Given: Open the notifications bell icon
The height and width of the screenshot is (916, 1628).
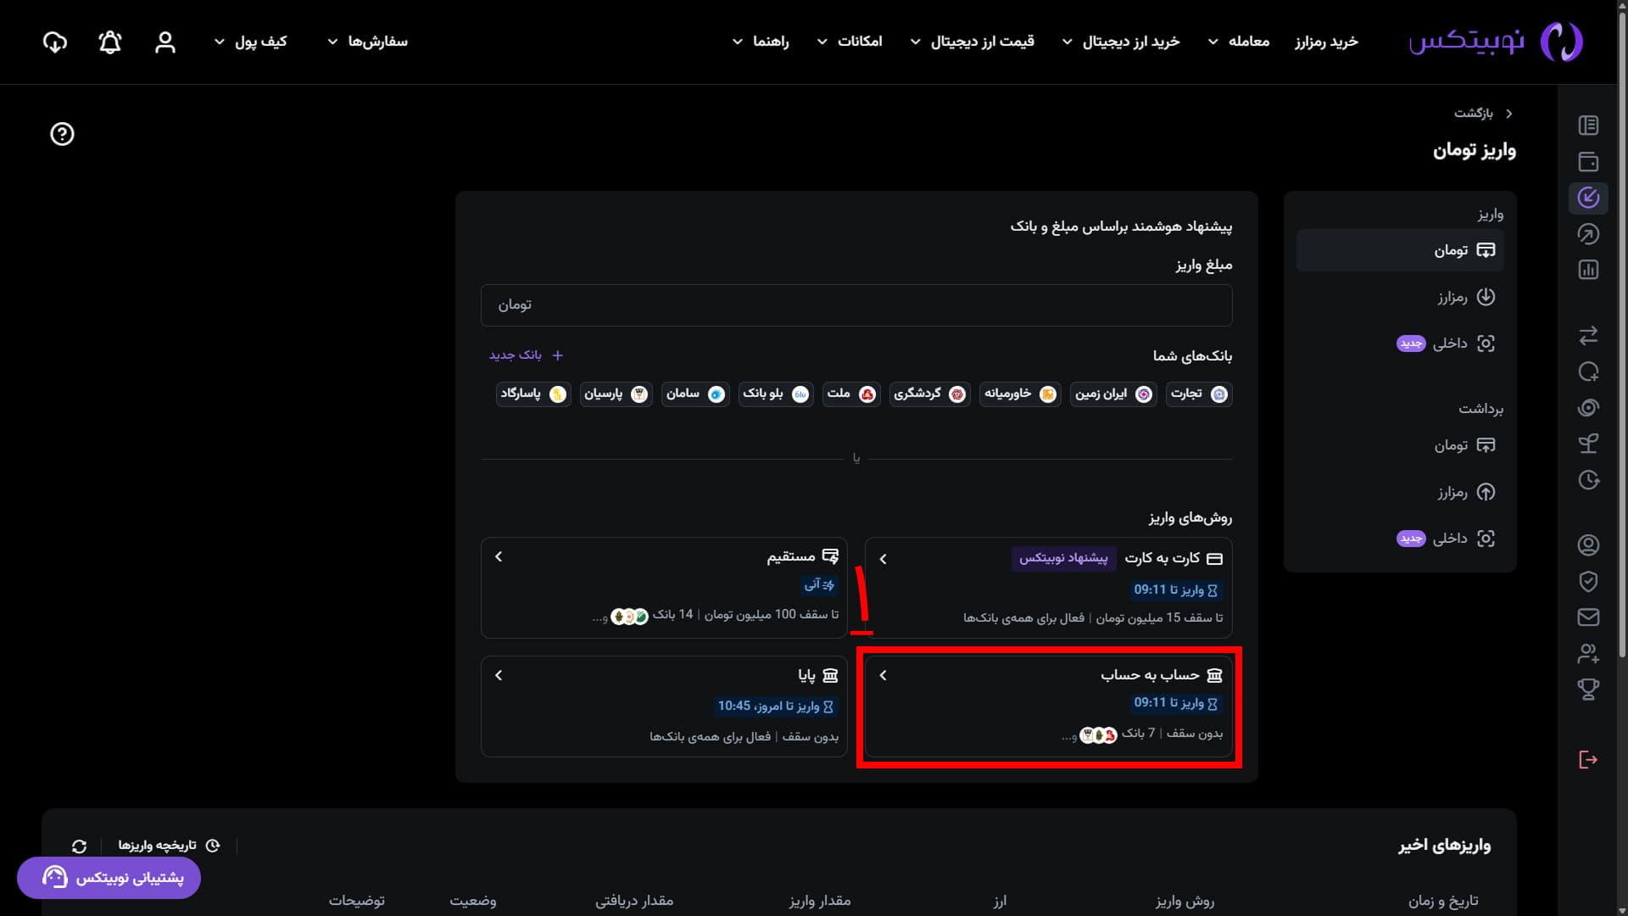Looking at the screenshot, I should pos(110,42).
